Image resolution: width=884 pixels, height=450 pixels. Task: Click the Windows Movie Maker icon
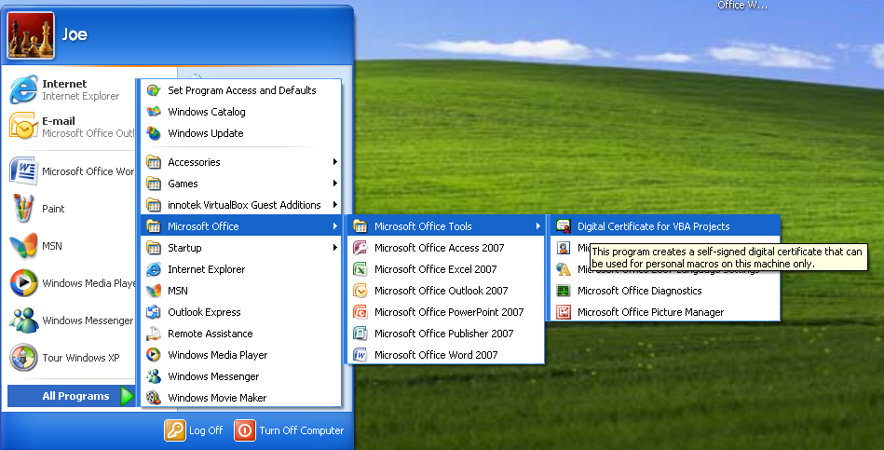[154, 398]
